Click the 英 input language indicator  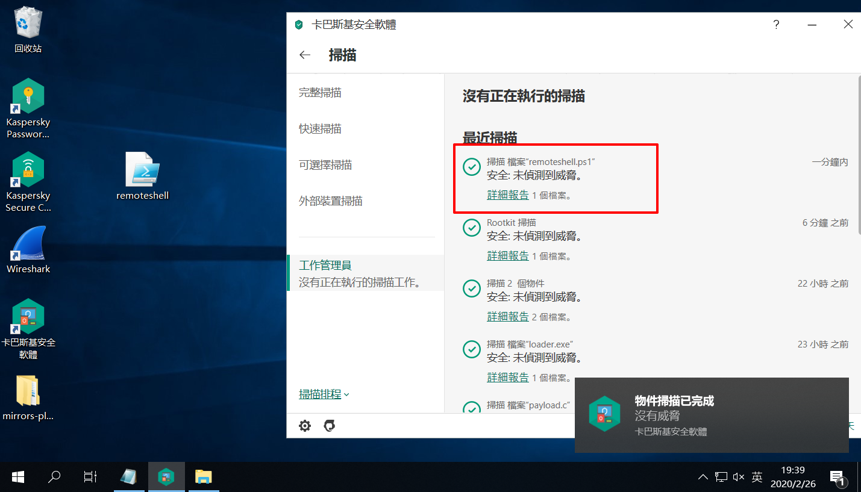(x=757, y=478)
